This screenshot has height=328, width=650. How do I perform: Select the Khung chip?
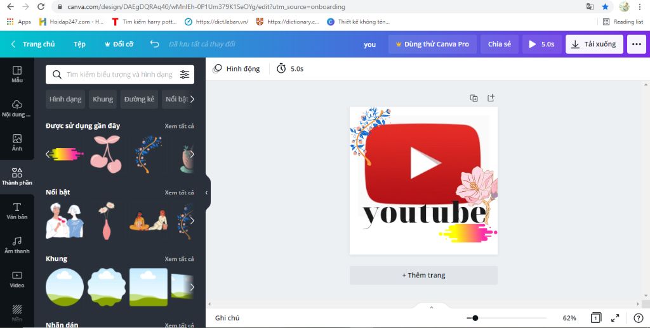pyautogui.click(x=103, y=99)
